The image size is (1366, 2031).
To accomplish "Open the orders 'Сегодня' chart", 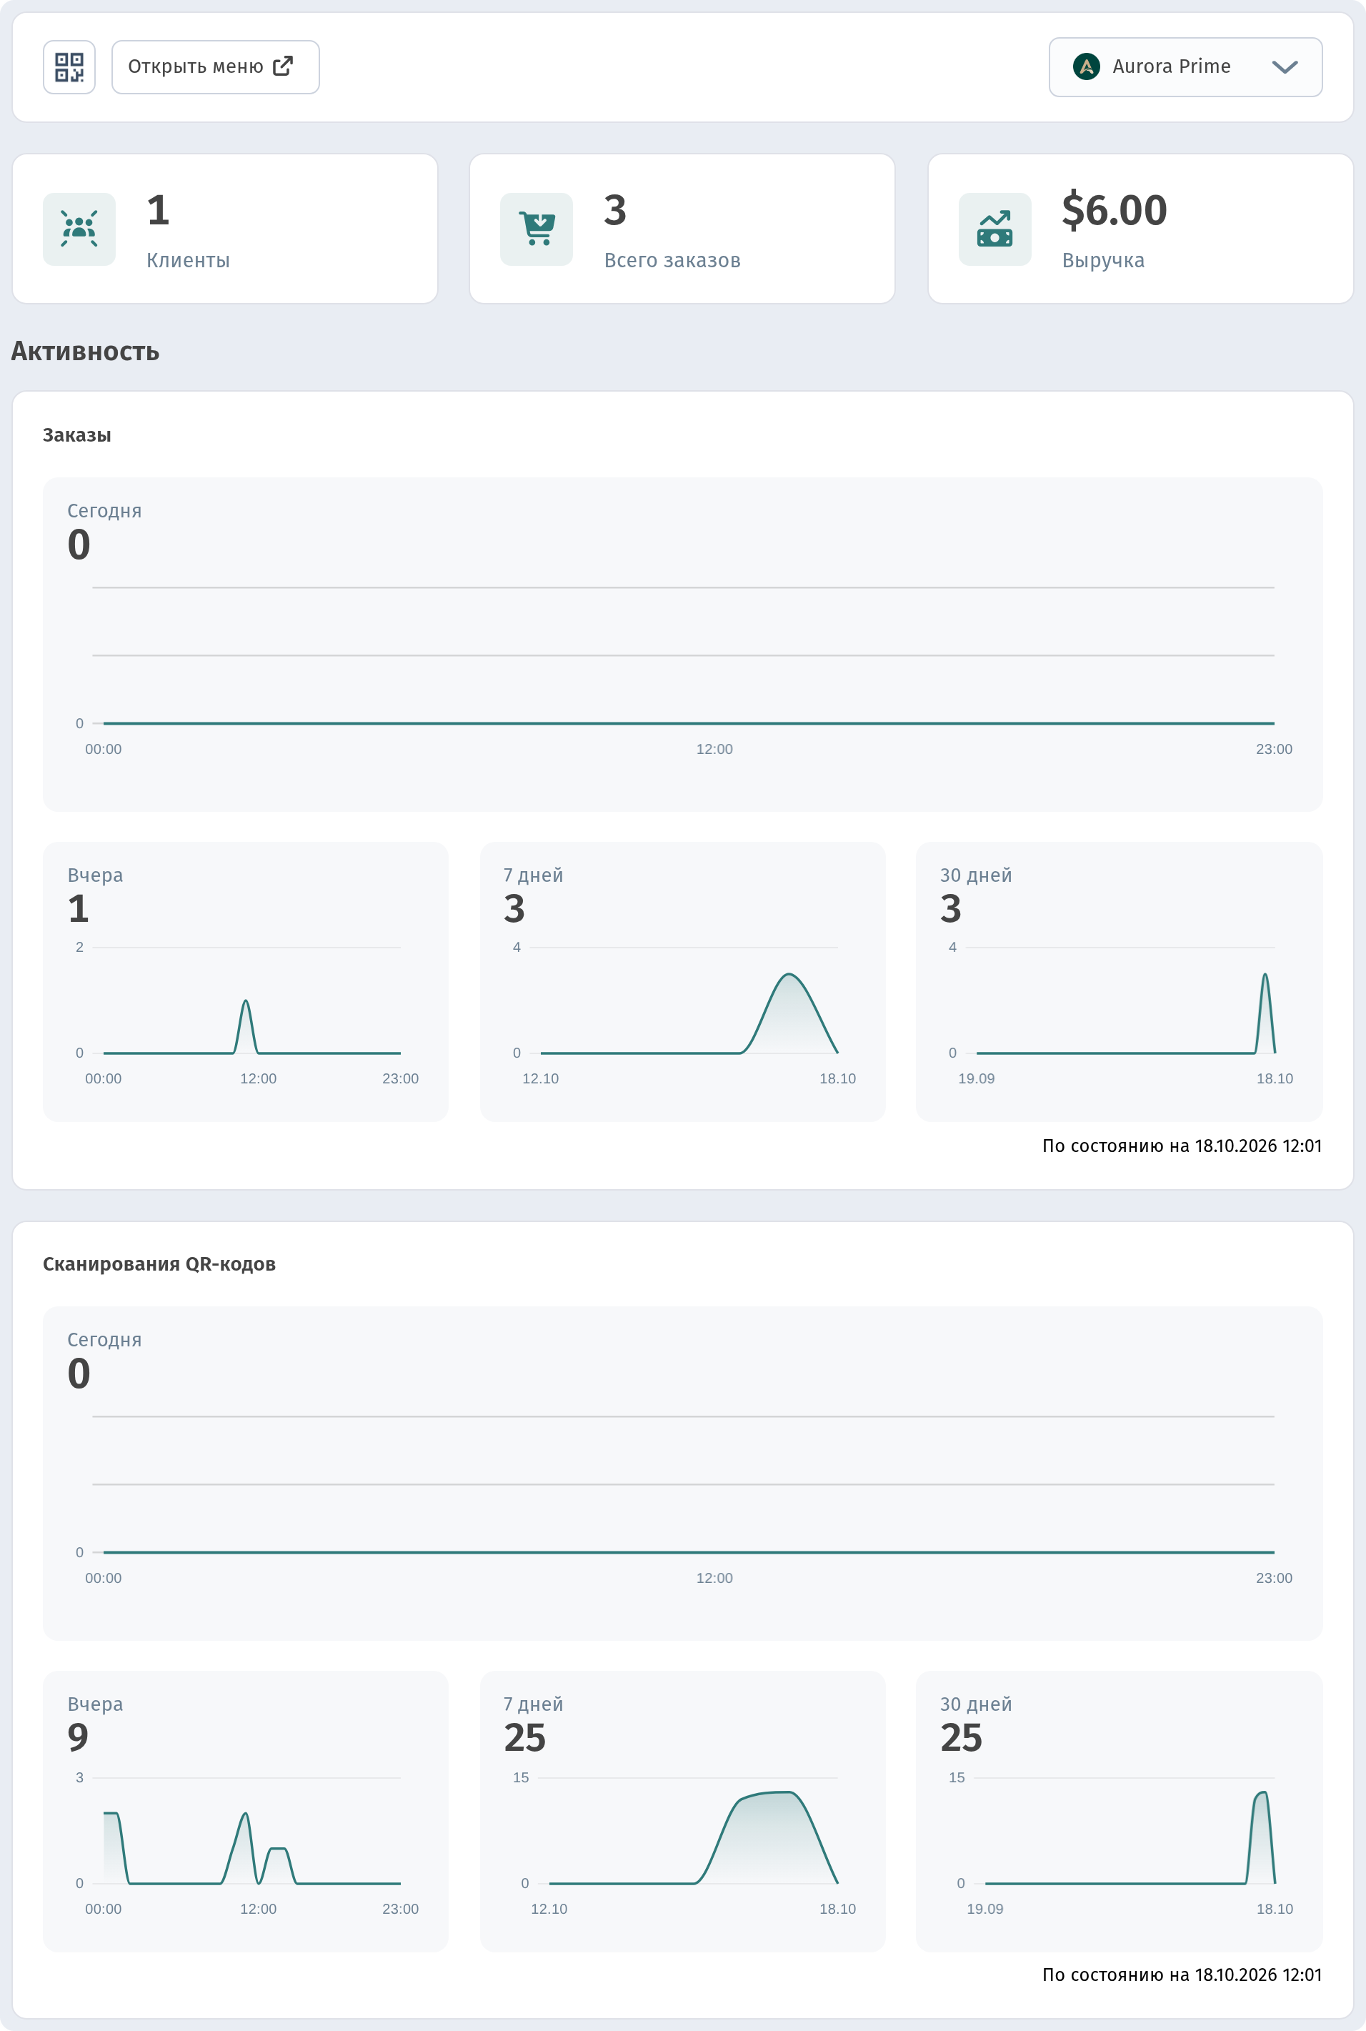I will (683, 644).
